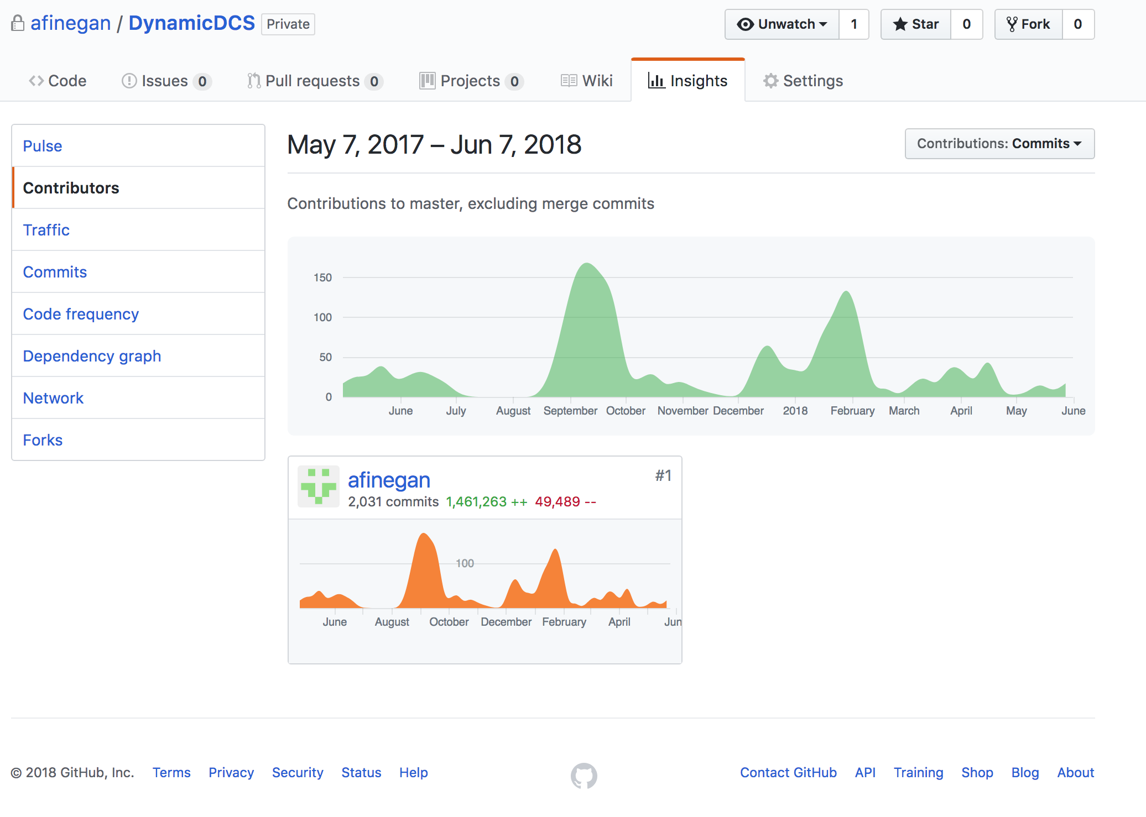This screenshot has width=1146, height=817.
Task: Open the afinegan owner link in header
Action: tap(71, 23)
